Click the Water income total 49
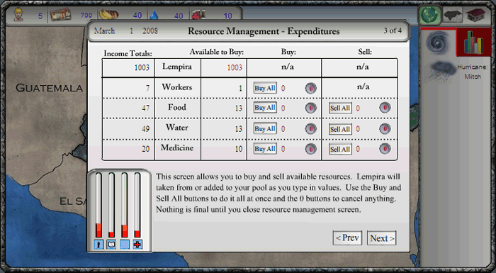 pyautogui.click(x=145, y=128)
